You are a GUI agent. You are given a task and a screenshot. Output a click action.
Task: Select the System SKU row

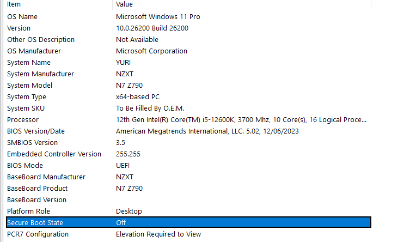click(27, 108)
